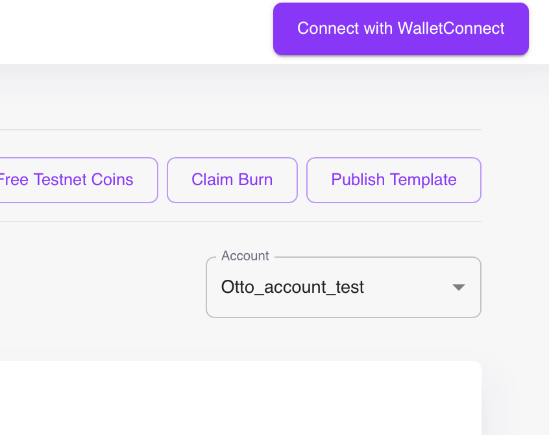Click the gray triangle caret in Account box
Image resolution: width=549 pixels, height=435 pixels.
(459, 288)
